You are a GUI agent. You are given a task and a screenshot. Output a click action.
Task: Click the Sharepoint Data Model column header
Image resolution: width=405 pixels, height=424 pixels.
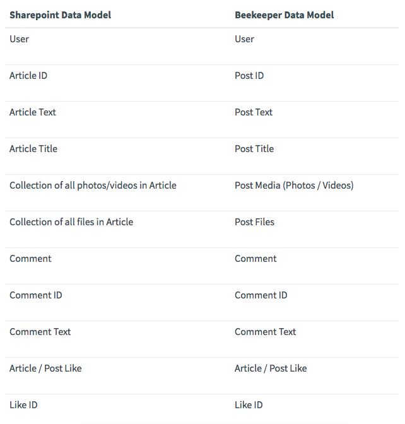point(61,15)
